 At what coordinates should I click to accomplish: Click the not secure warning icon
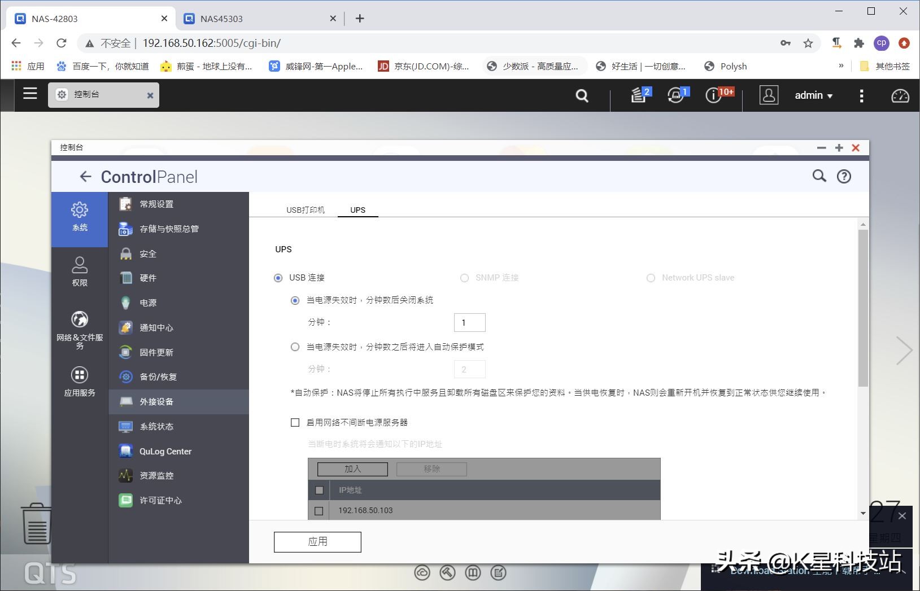point(89,43)
